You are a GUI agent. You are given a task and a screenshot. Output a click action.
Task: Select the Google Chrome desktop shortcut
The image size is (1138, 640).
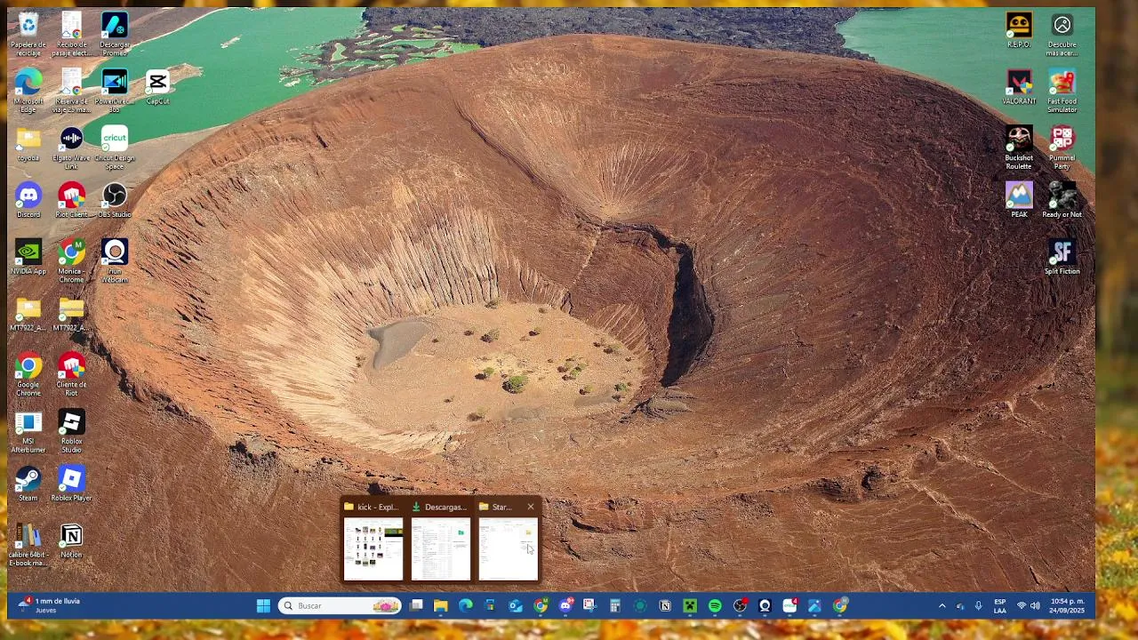[28, 375]
